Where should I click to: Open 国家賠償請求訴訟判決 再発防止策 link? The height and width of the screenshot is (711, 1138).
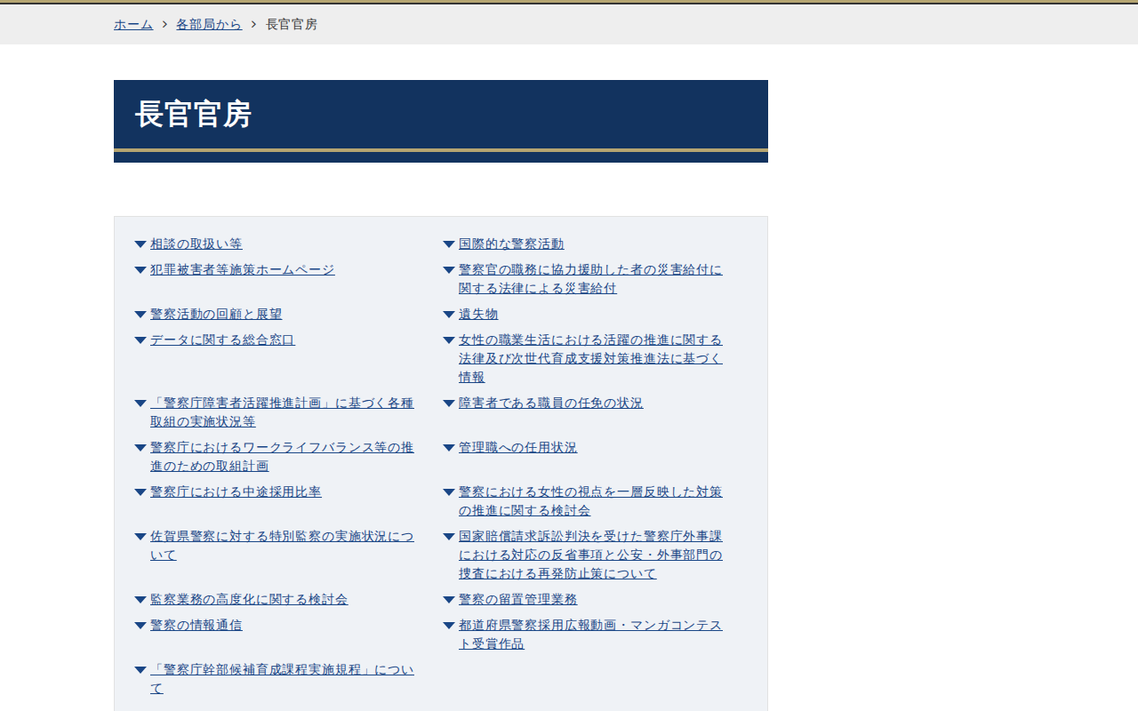(x=590, y=555)
